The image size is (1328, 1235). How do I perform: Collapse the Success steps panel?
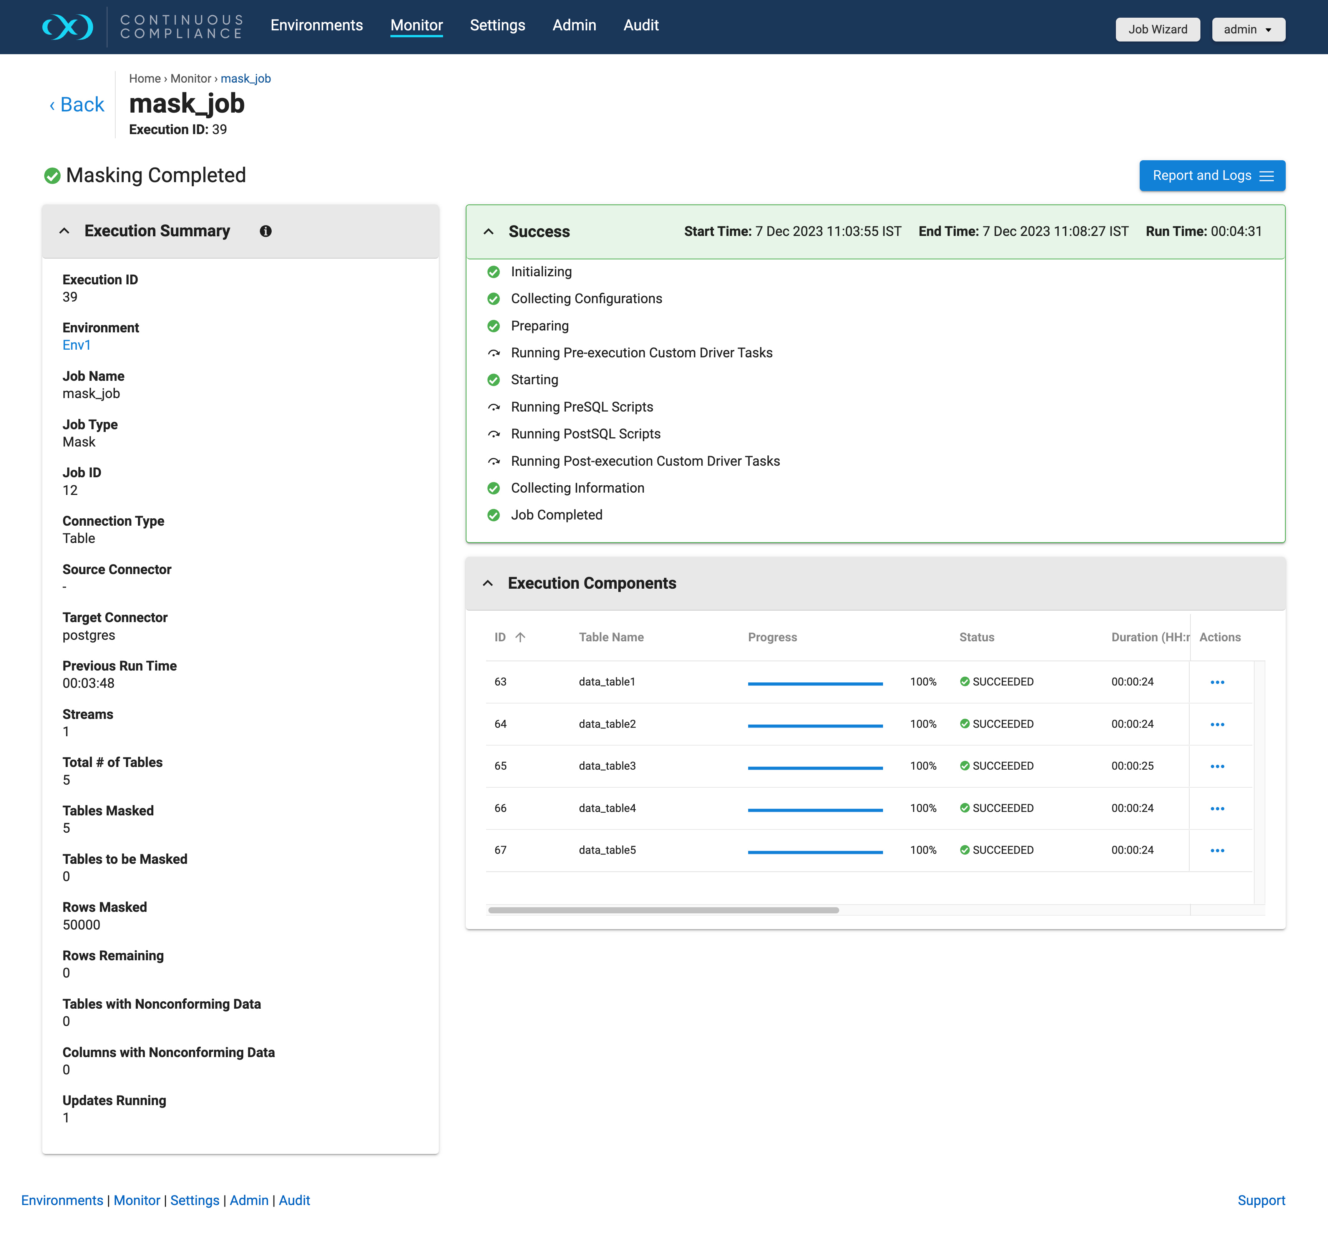coord(488,232)
